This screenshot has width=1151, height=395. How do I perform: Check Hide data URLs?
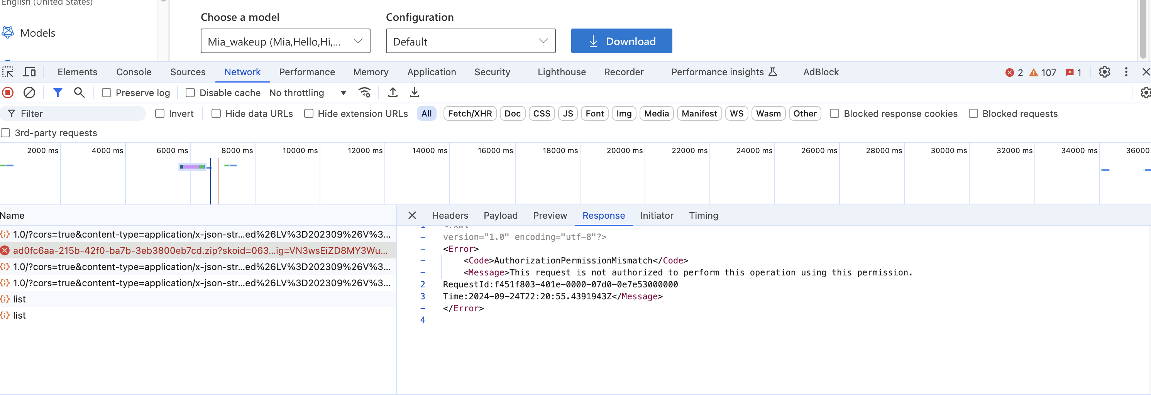coord(216,113)
